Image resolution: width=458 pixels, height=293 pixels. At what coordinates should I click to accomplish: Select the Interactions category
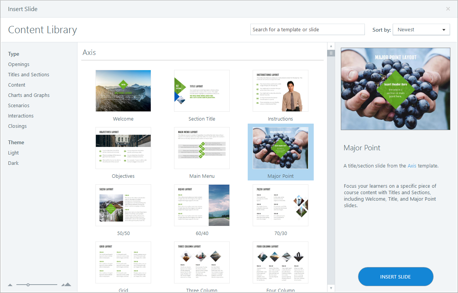[21, 116]
